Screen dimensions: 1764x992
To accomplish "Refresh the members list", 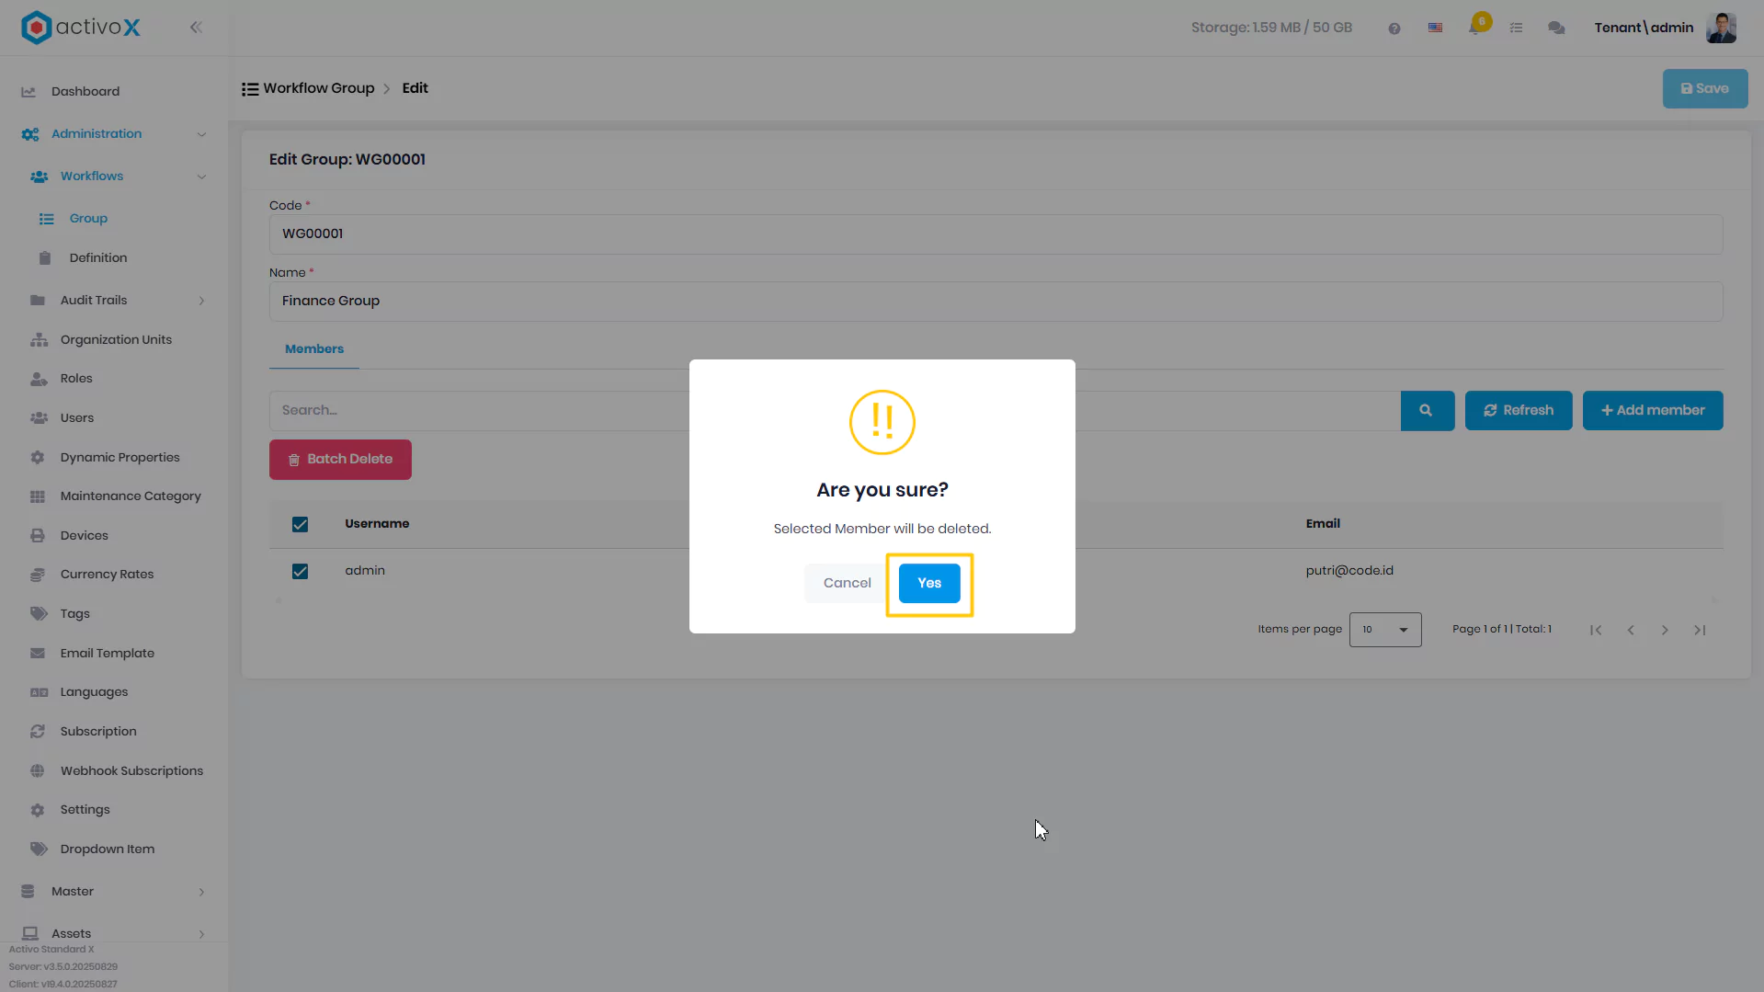I will 1519,411.
